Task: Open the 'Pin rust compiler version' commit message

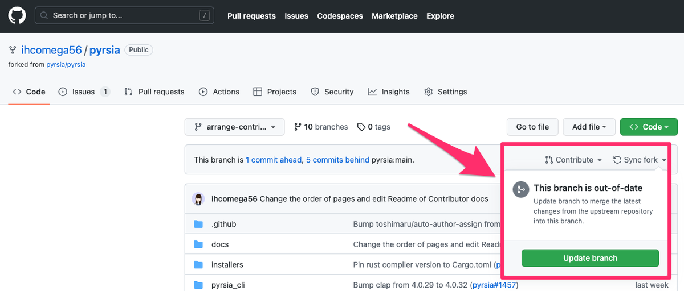Action: (422, 265)
